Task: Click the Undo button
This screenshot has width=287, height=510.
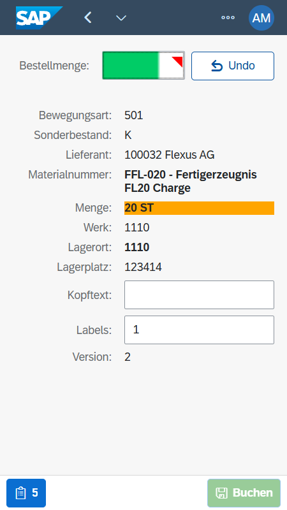Action: point(233,66)
